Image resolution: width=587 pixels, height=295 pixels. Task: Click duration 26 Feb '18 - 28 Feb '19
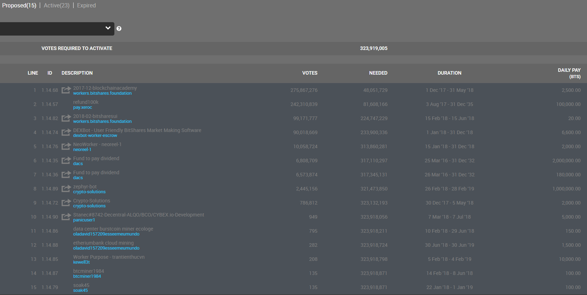pos(449,189)
